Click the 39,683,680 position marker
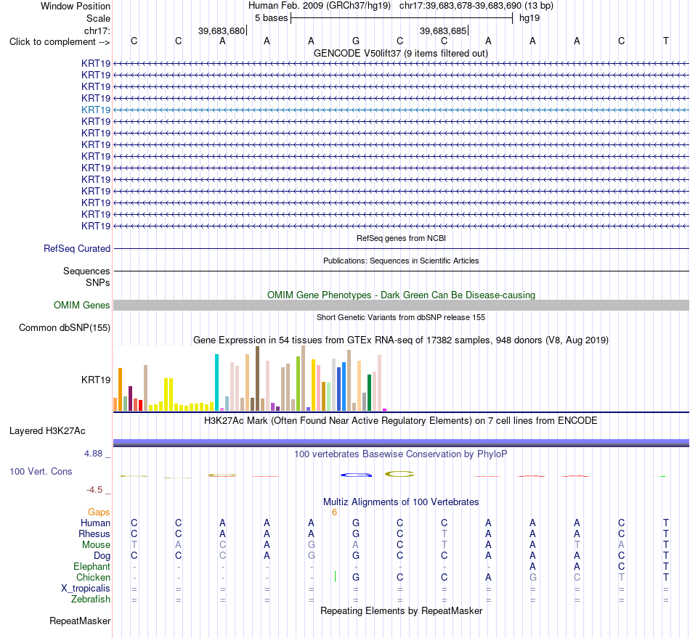 pyautogui.click(x=222, y=30)
